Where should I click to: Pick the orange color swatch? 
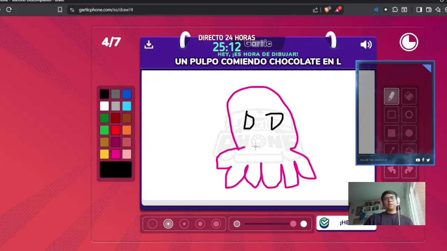pos(127,130)
